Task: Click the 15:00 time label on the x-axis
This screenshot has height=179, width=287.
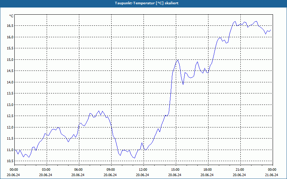Action: coord(176,170)
